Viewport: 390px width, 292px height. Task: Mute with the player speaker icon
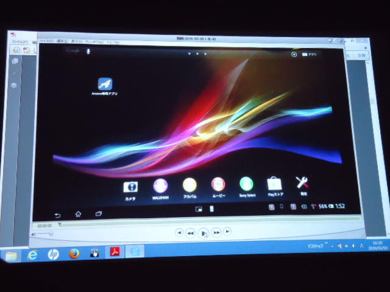pyautogui.click(x=34, y=234)
